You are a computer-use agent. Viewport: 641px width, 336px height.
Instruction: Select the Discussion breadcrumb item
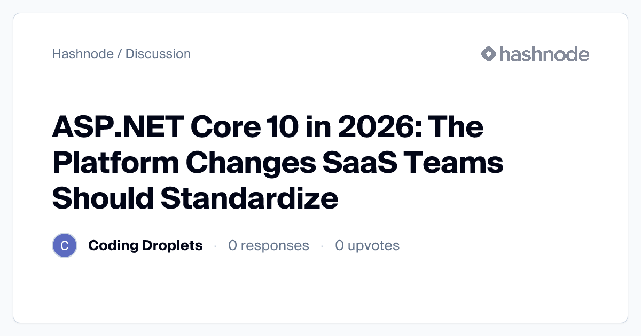(158, 54)
